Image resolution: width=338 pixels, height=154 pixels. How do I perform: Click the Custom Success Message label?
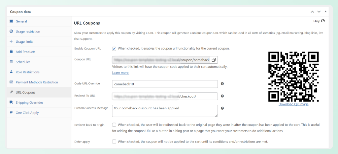91,108
